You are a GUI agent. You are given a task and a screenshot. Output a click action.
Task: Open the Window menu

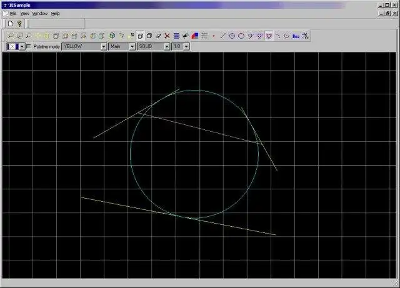(x=40, y=14)
